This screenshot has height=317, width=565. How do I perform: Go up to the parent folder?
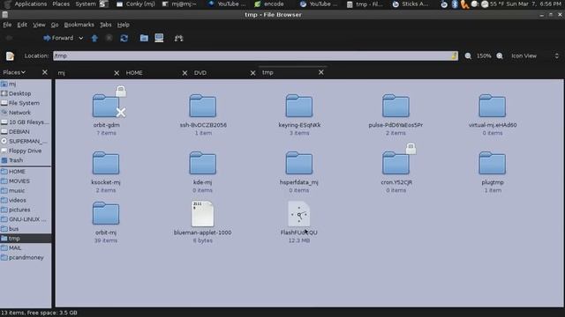(x=94, y=38)
